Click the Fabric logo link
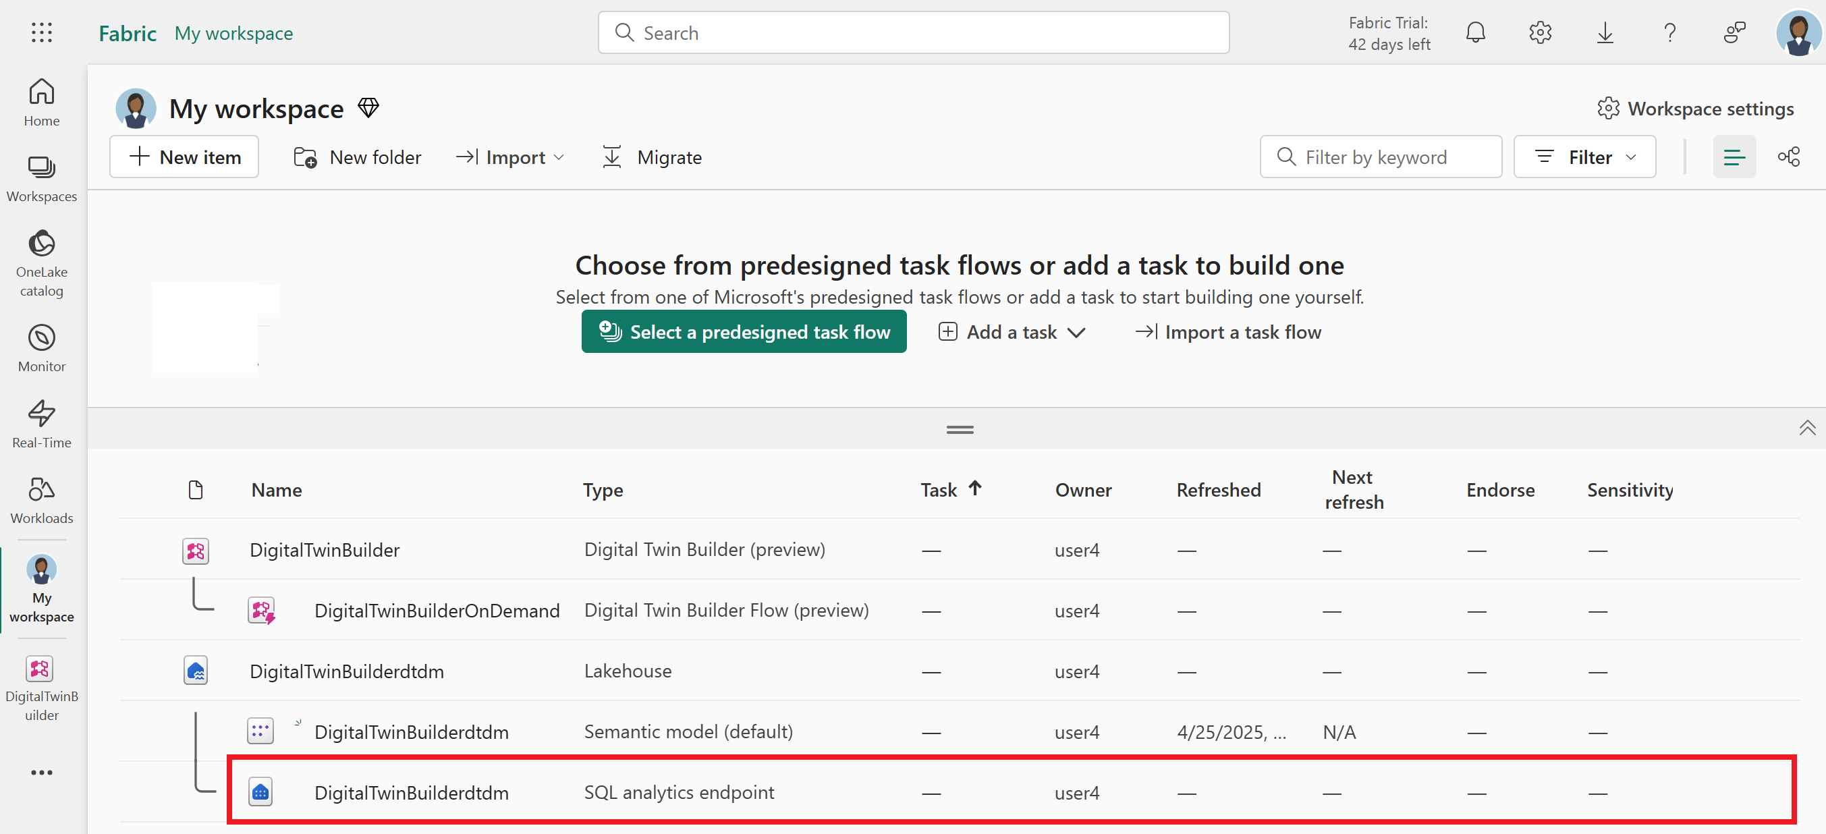This screenshot has height=834, width=1826. [128, 33]
